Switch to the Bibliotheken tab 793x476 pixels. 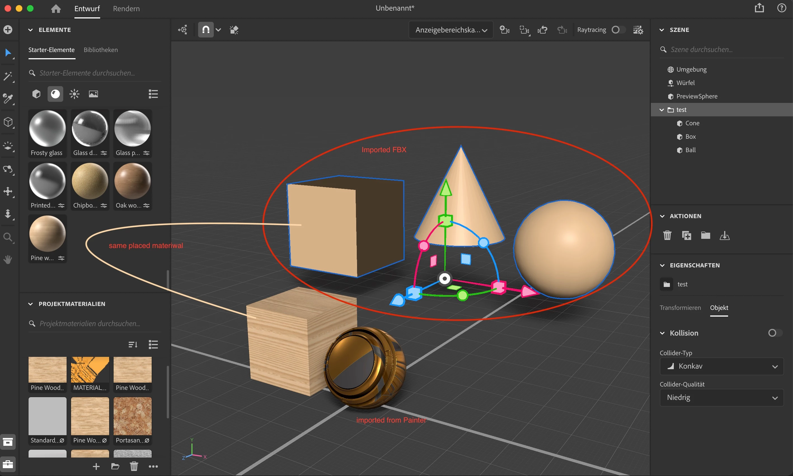(100, 50)
